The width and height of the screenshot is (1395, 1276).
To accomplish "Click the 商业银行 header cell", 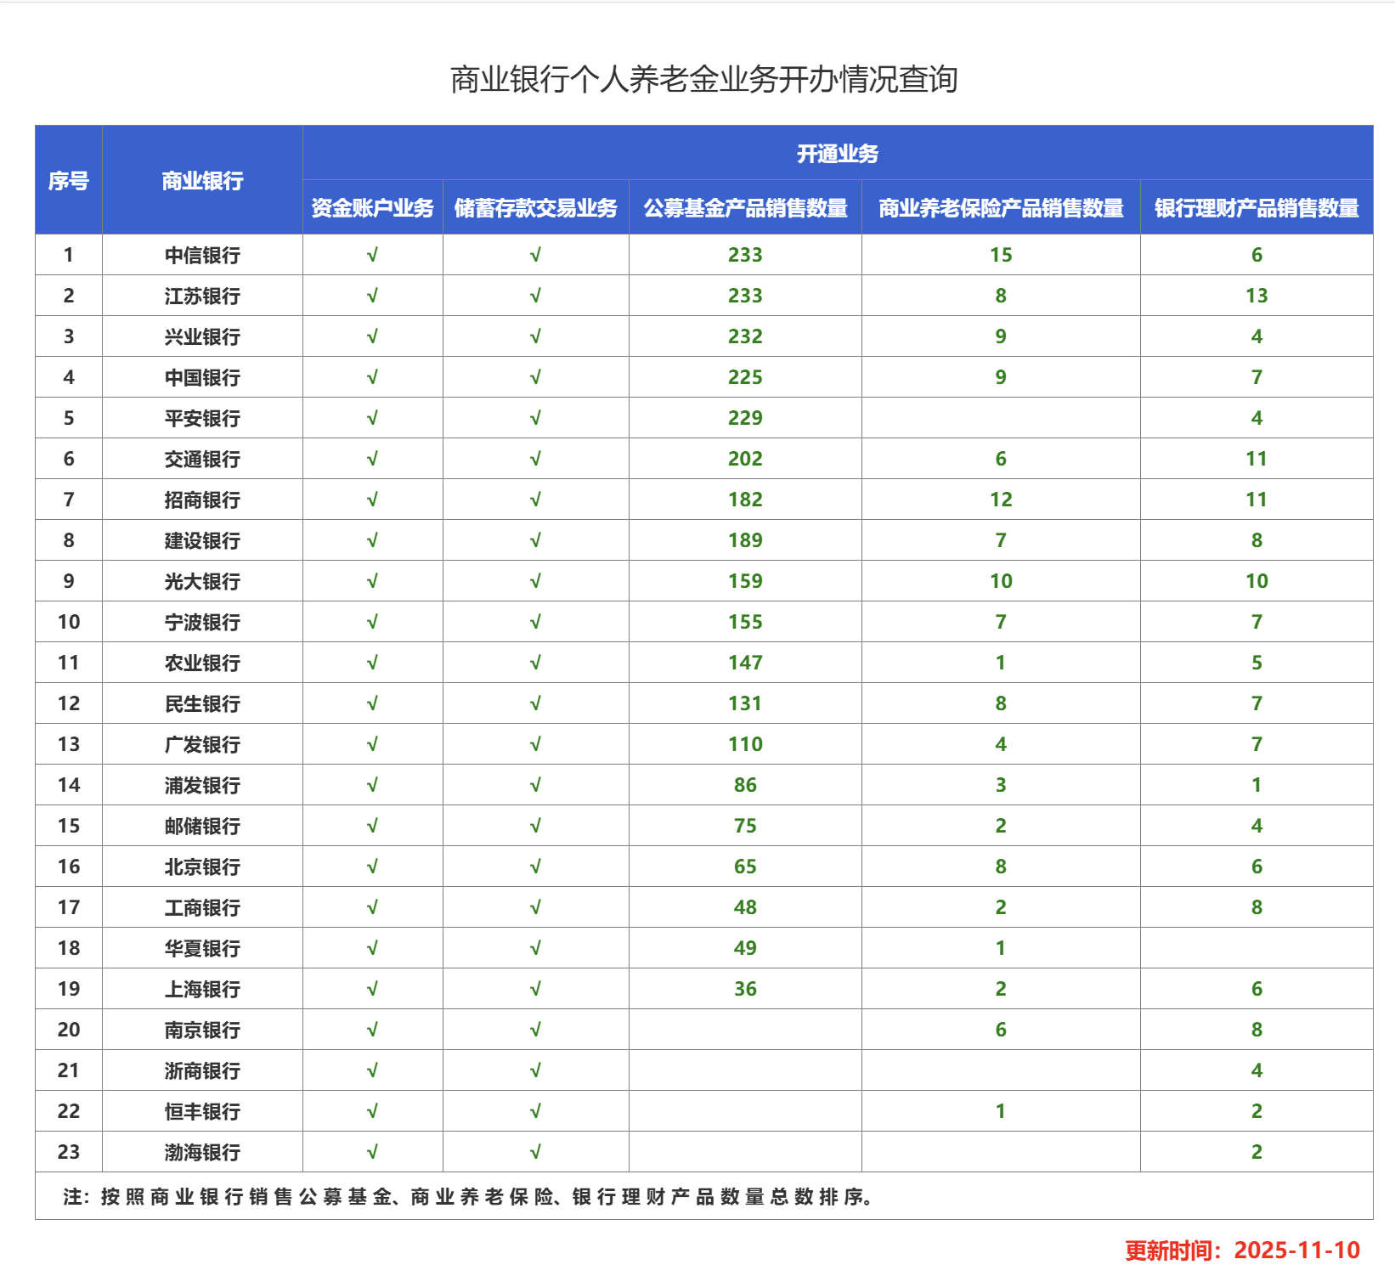I will coord(202,180).
